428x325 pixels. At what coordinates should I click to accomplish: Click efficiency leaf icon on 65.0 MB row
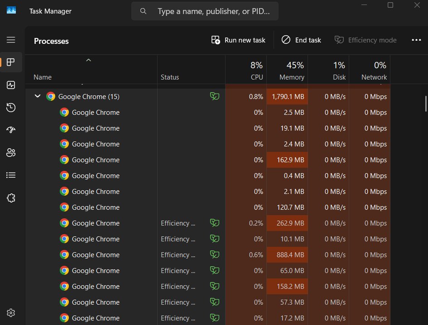[x=215, y=270]
